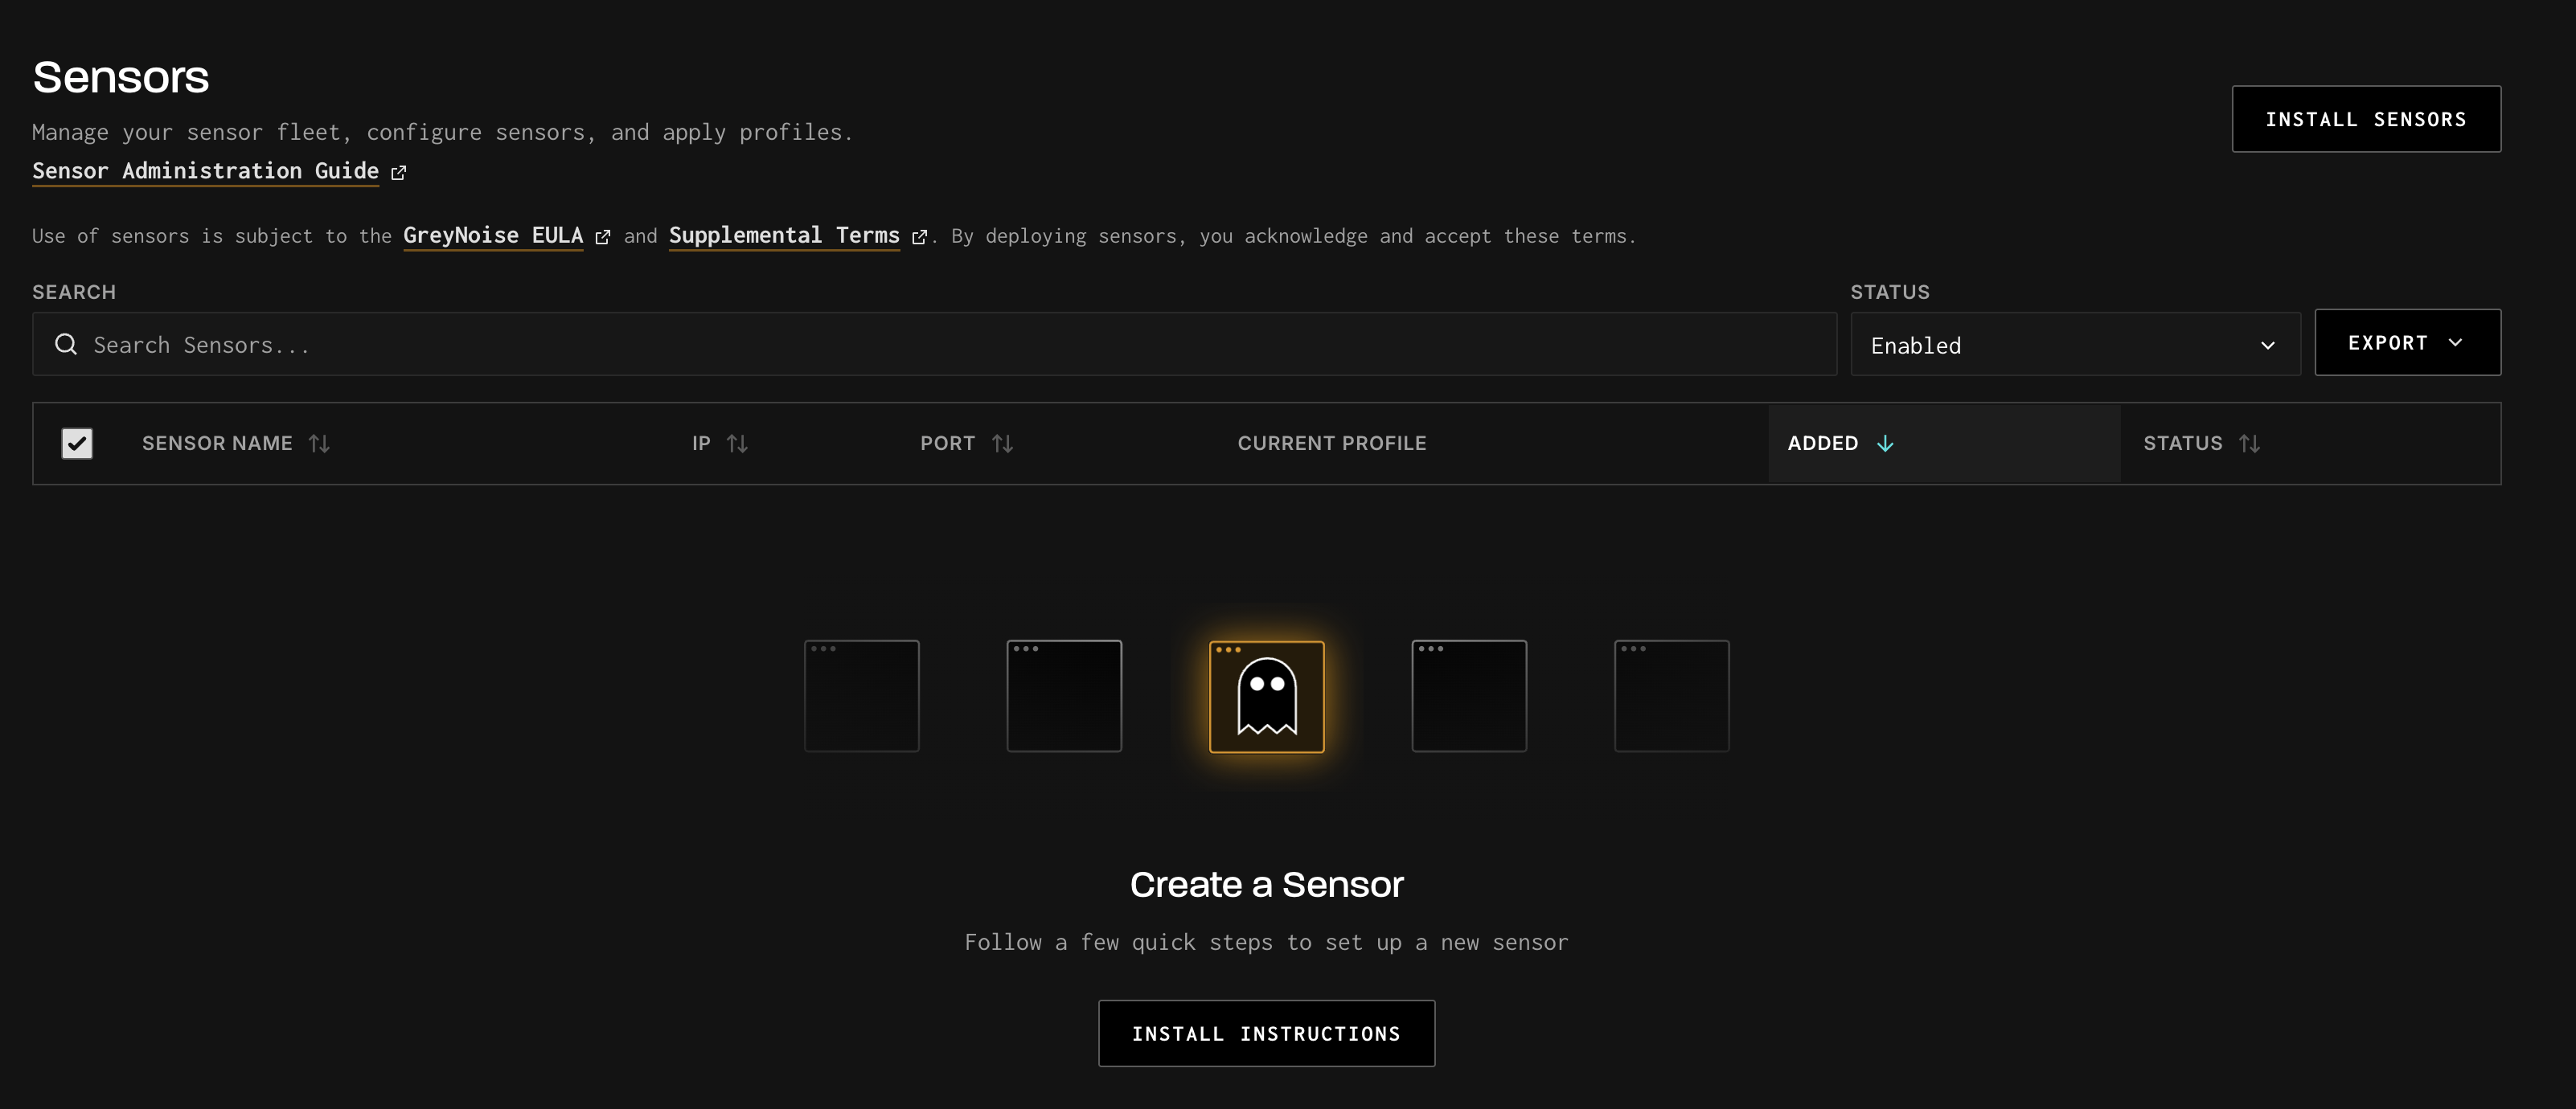Viewport: 2576px width, 1109px height.
Task: Toggle the select-all sensors checkbox
Action: 77,444
